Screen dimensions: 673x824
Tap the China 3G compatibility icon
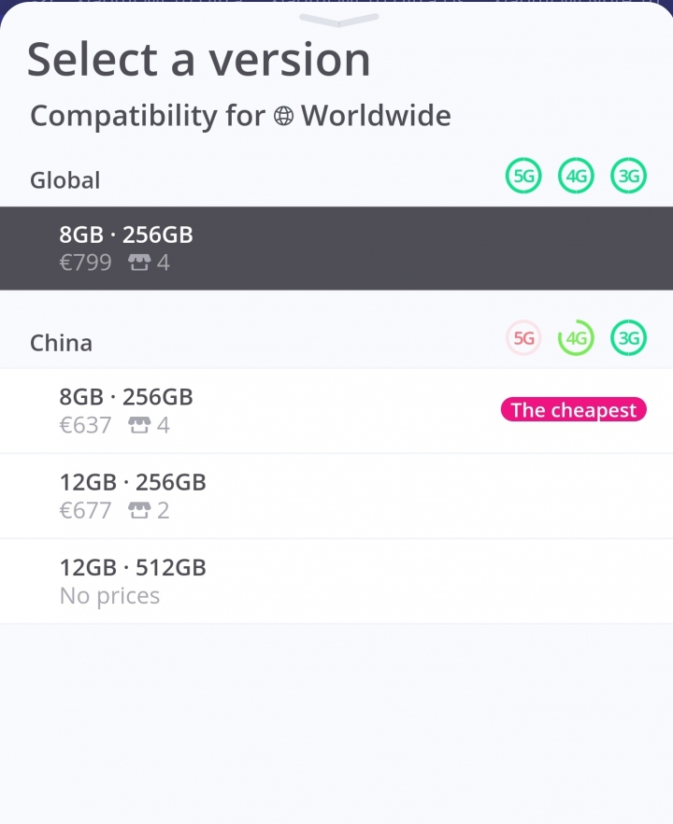click(x=629, y=338)
